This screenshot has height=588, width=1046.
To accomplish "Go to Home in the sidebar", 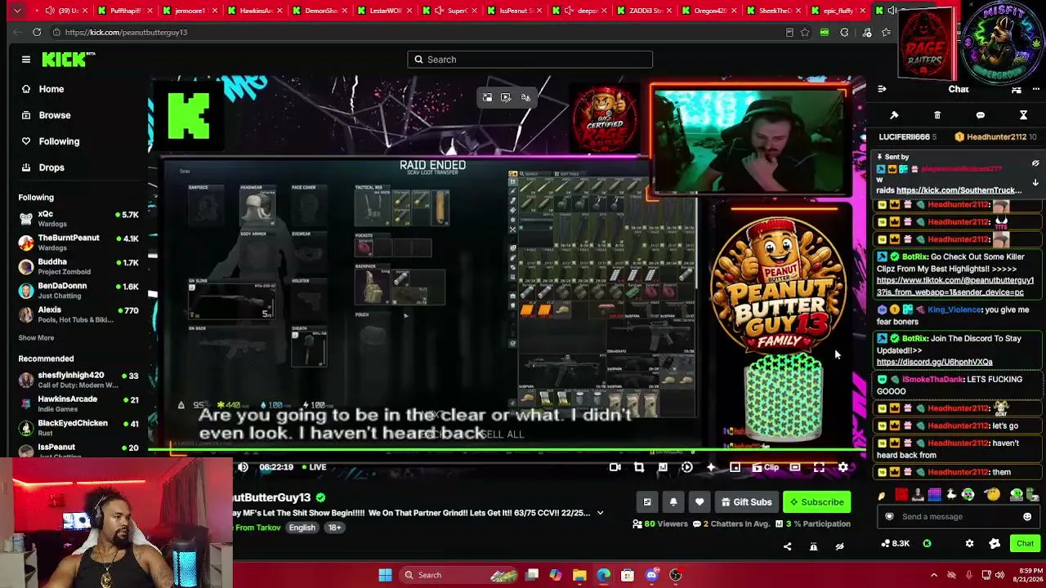I will tap(51, 89).
